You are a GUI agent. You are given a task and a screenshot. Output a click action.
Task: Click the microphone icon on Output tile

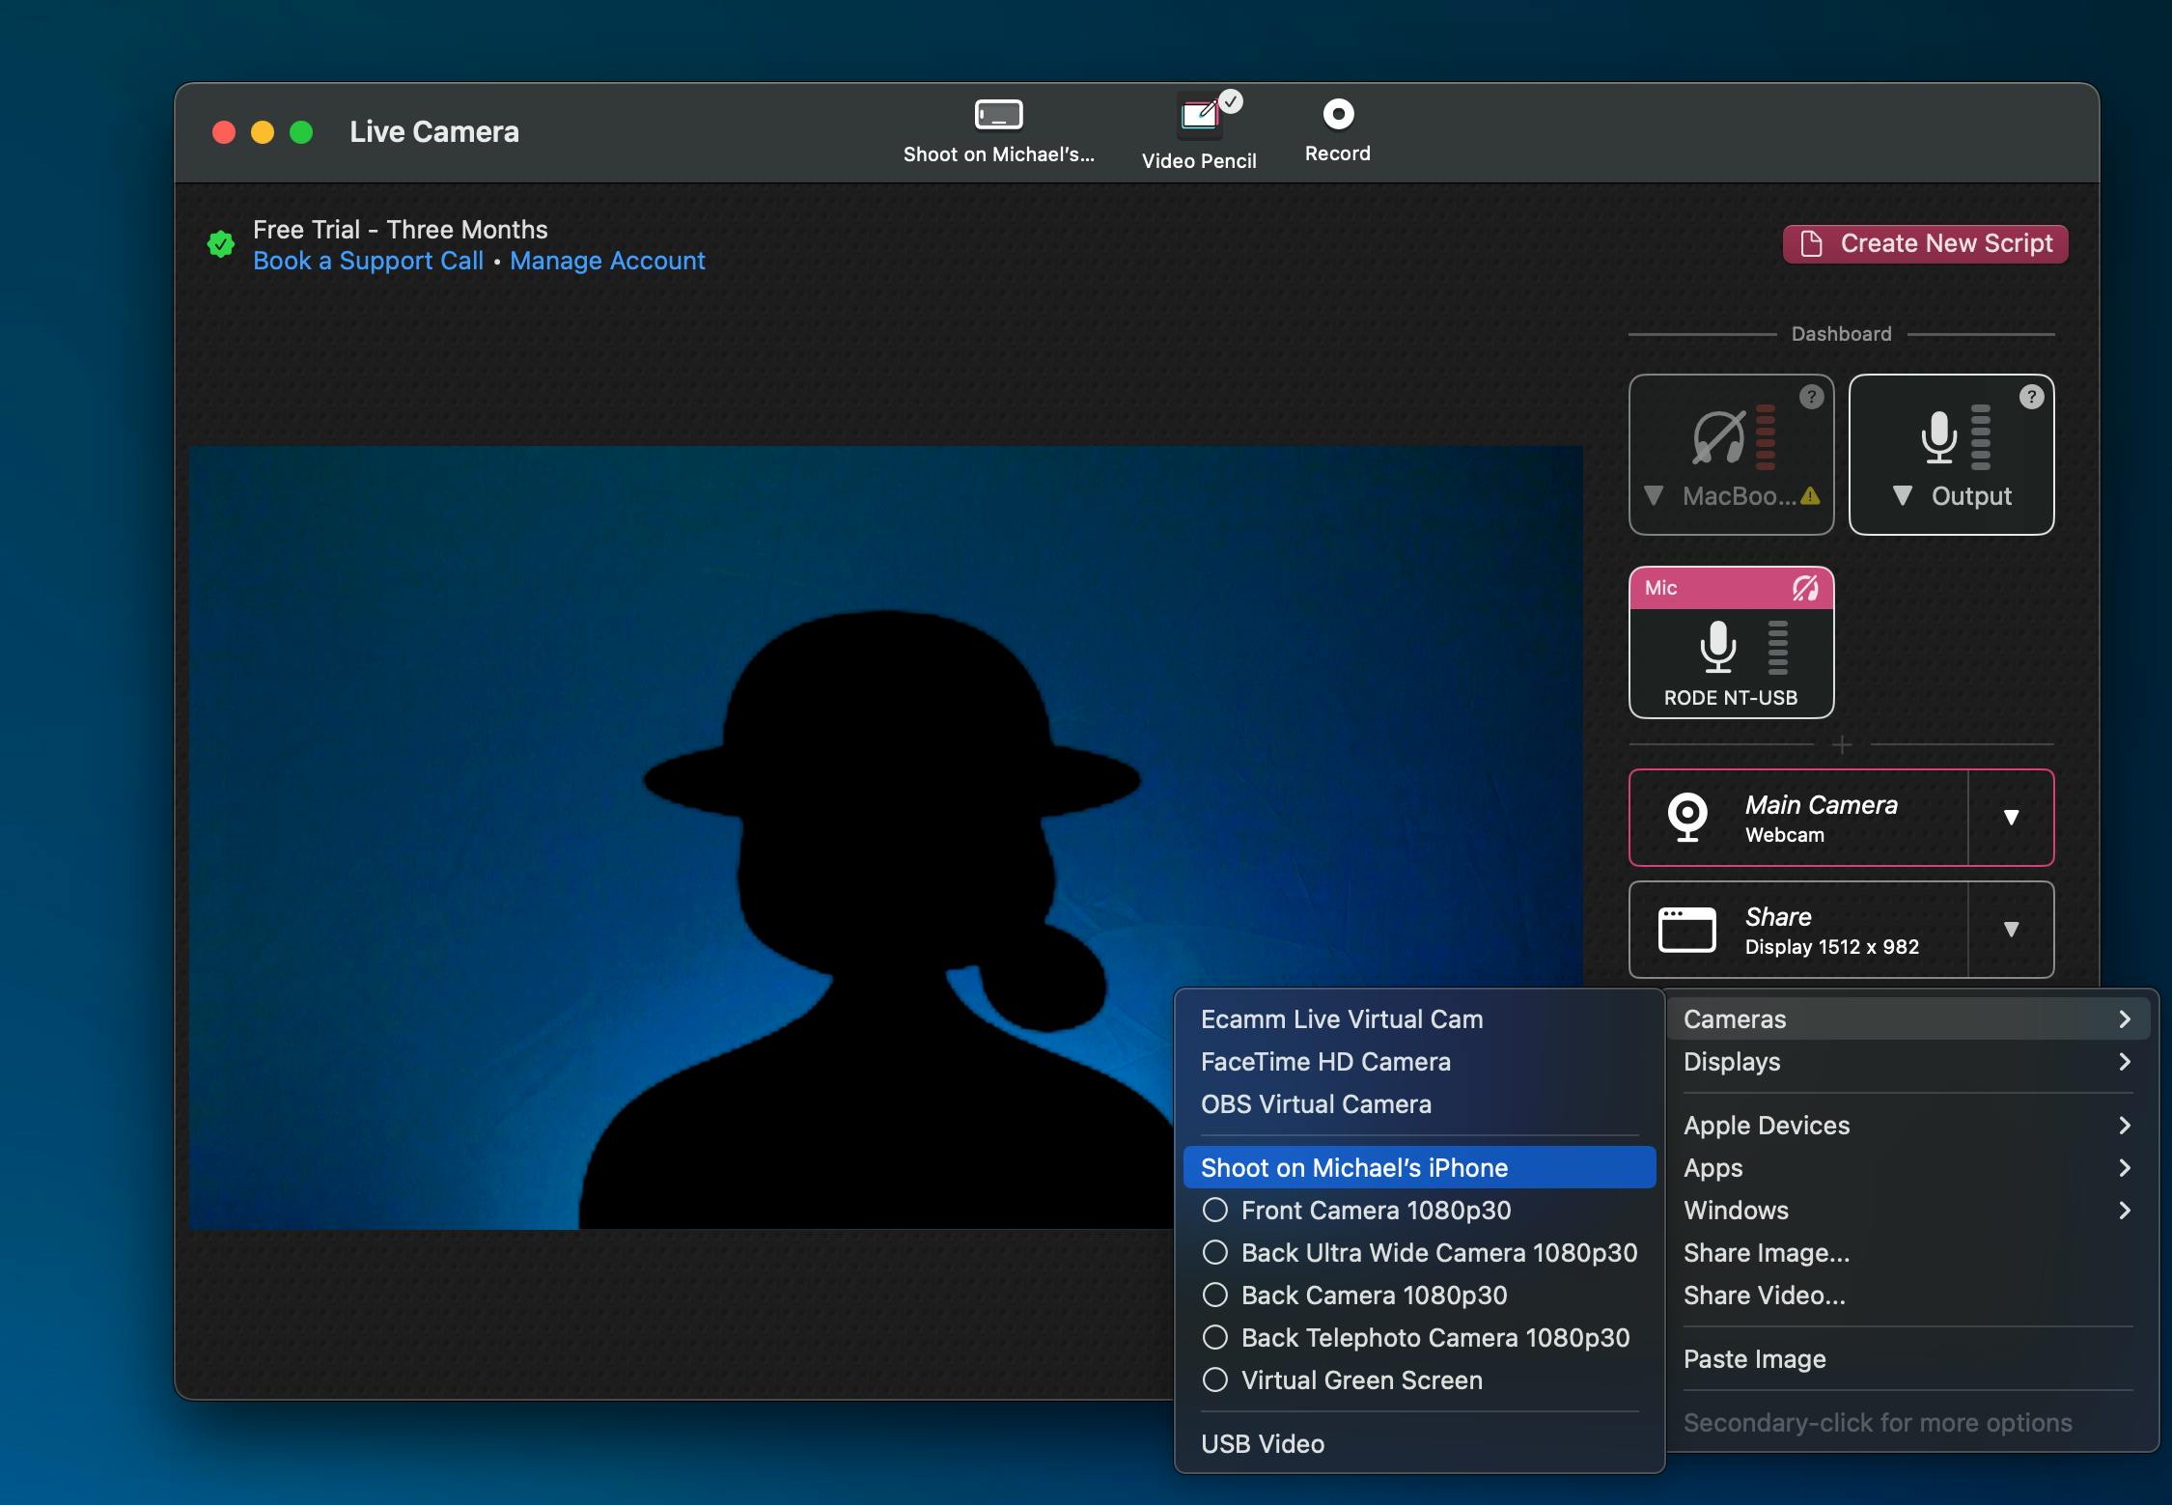(x=1938, y=436)
